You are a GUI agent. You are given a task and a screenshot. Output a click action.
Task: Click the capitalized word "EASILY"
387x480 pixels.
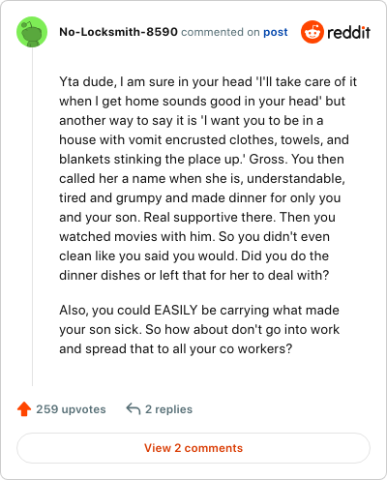point(176,310)
